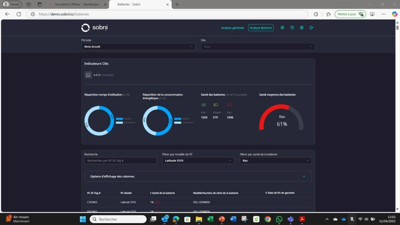Open the help question-mark icon in Sobrii header

click(x=292, y=28)
